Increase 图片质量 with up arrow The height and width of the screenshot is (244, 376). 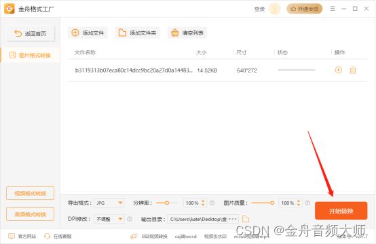tap(299, 201)
